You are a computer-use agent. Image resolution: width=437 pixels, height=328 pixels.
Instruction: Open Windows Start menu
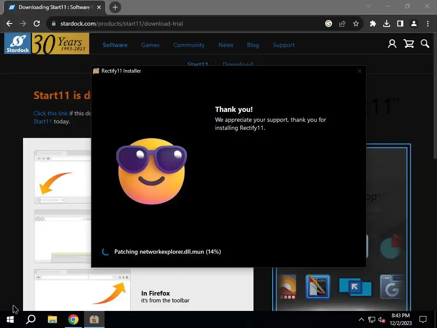tap(10, 319)
